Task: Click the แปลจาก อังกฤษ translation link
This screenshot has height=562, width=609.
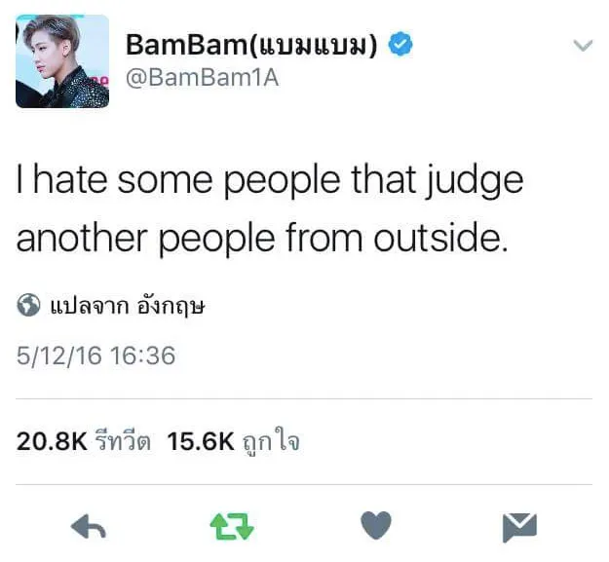Action: tap(128, 306)
